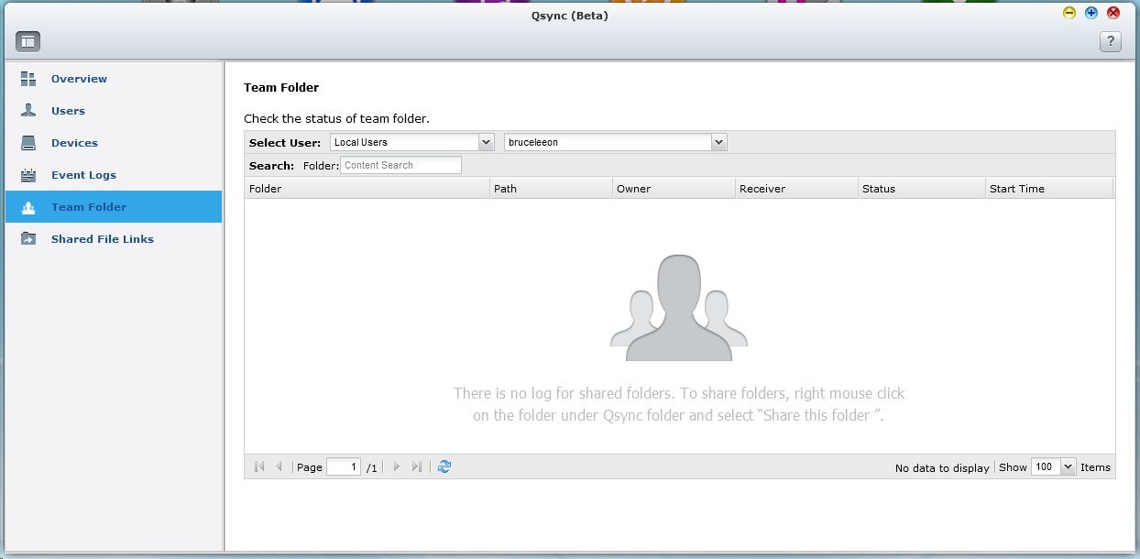This screenshot has height=559, width=1140.
Task: Sort by Start Time column header
Action: (1048, 189)
